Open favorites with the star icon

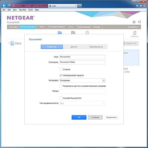tap(141, 6)
